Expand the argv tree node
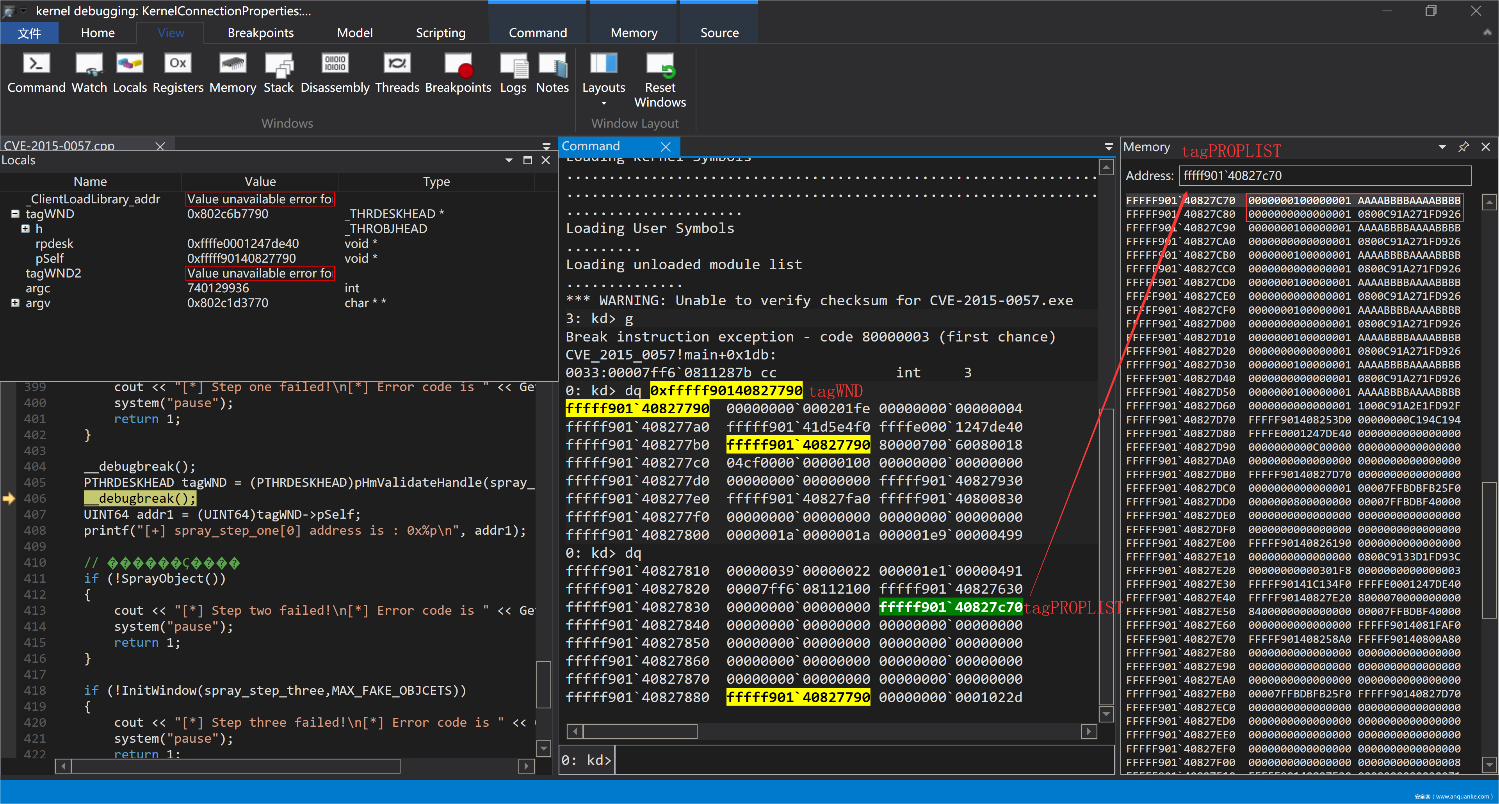Viewport: 1499px width, 804px height. click(x=15, y=302)
